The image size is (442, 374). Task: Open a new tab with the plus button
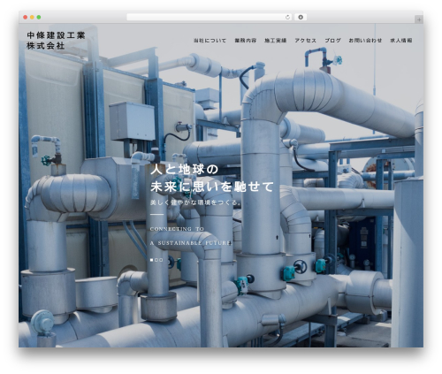click(x=419, y=19)
